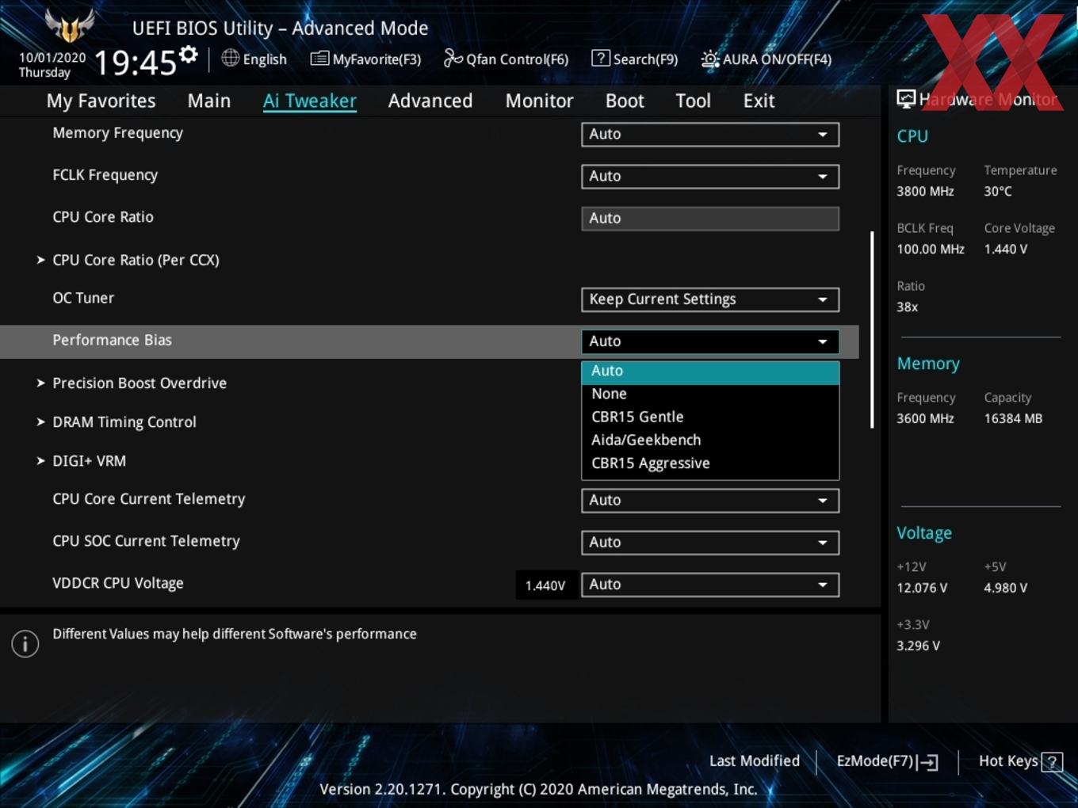The image size is (1078, 808).
Task: Open the Tool tab
Action: [693, 101]
